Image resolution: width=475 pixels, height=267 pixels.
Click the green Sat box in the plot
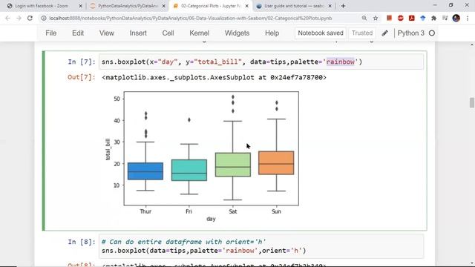[233, 165]
